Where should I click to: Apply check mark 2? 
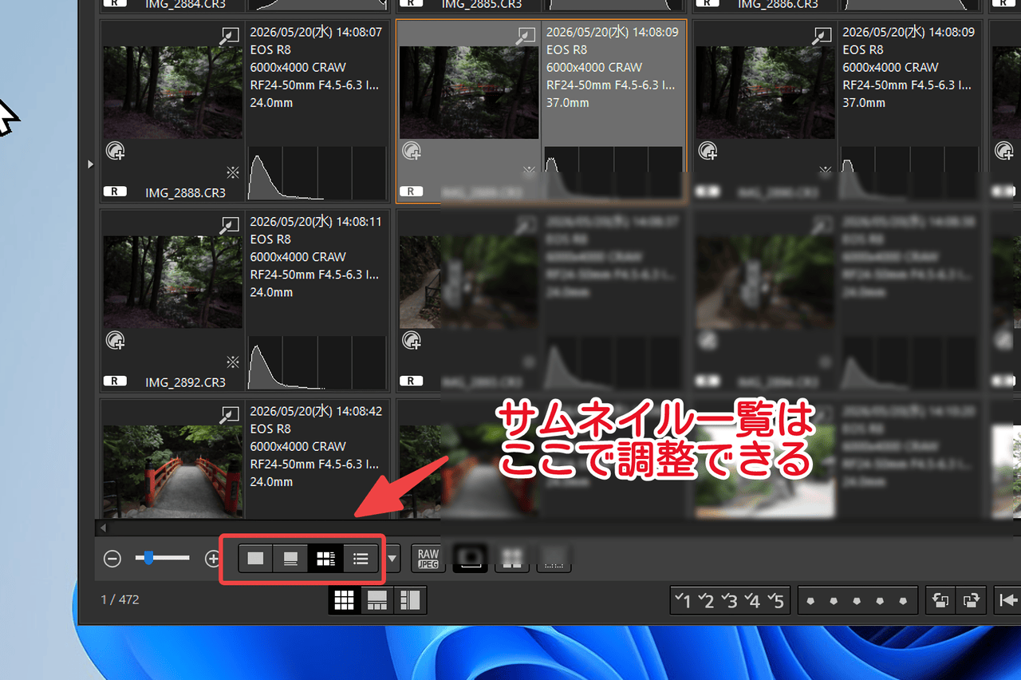coord(705,601)
